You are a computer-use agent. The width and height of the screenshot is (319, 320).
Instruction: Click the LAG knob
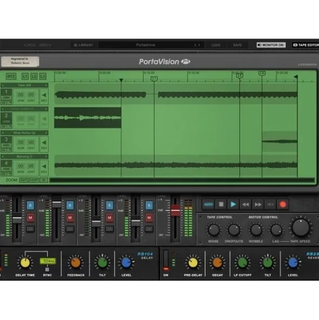(x=276, y=230)
